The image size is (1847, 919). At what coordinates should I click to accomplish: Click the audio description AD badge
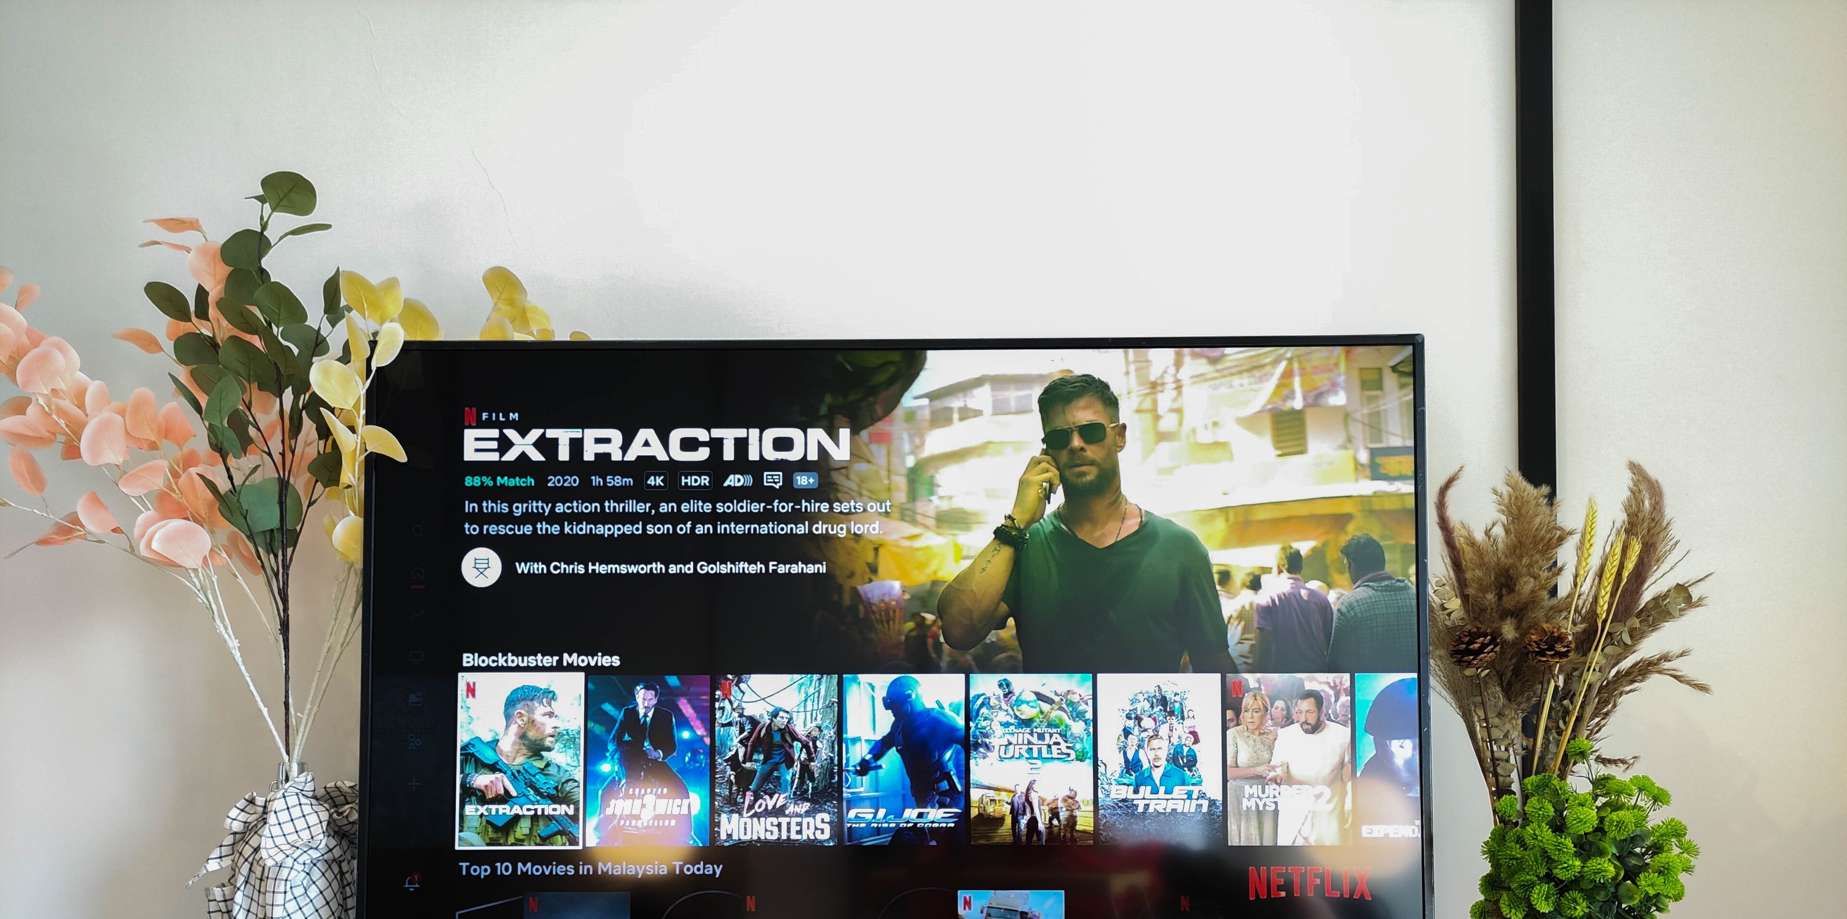737,480
